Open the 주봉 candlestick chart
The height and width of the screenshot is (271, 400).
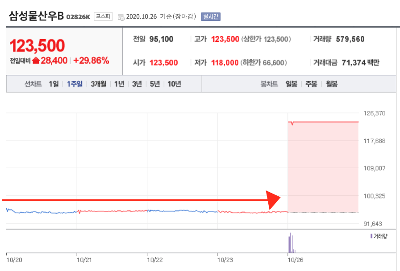(311, 84)
